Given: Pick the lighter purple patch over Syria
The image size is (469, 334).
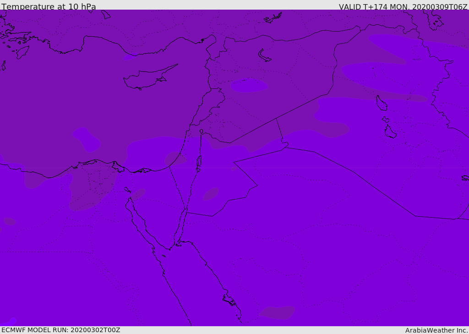Looking at the screenshot, I should 249,85.
